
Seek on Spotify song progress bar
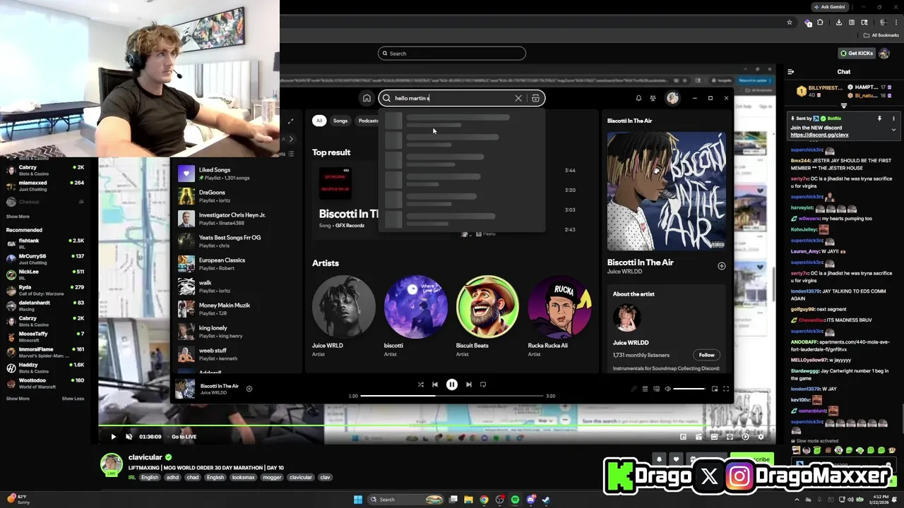(x=452, y=396)
